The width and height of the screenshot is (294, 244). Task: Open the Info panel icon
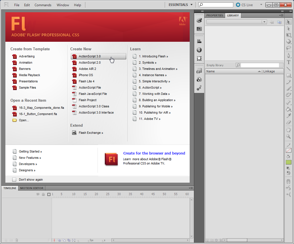(199, 50)
